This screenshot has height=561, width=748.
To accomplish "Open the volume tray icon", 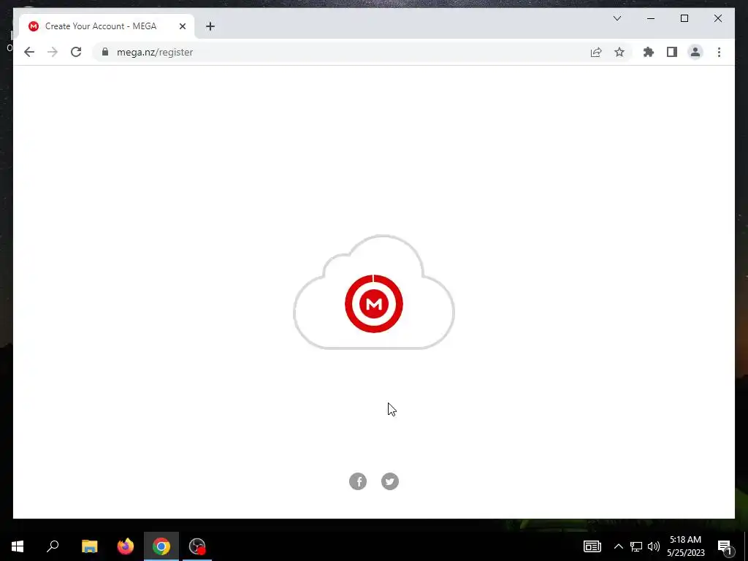I will point(654,546).
